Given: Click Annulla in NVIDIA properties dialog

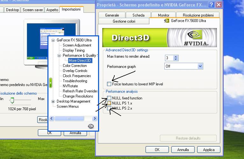Looking at the screenshot, I should click(183, 150).
